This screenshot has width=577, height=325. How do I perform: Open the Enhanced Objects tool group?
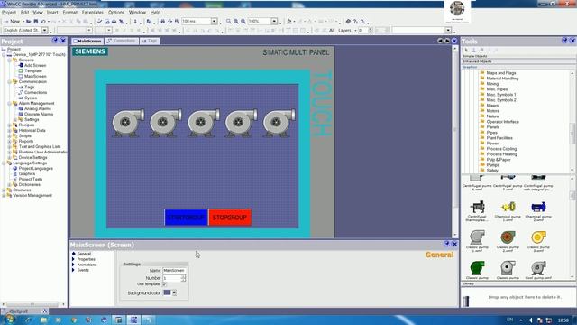[x=518, y=61]
